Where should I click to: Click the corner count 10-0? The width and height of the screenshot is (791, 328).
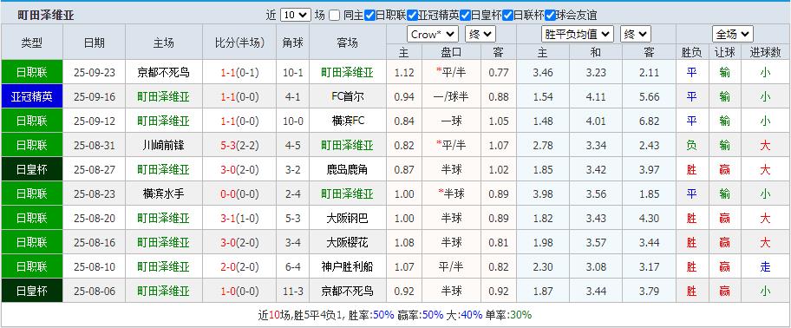tap(292, 121)
